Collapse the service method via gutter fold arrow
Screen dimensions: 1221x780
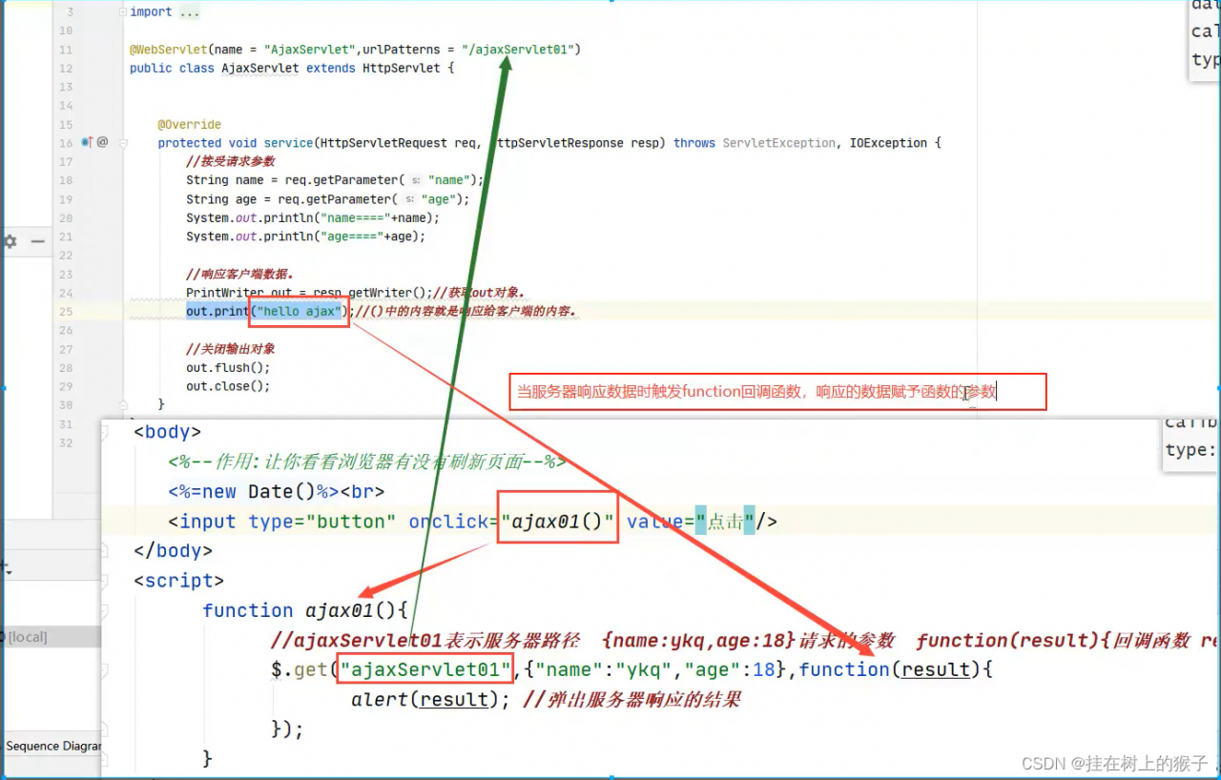(122, 141)
